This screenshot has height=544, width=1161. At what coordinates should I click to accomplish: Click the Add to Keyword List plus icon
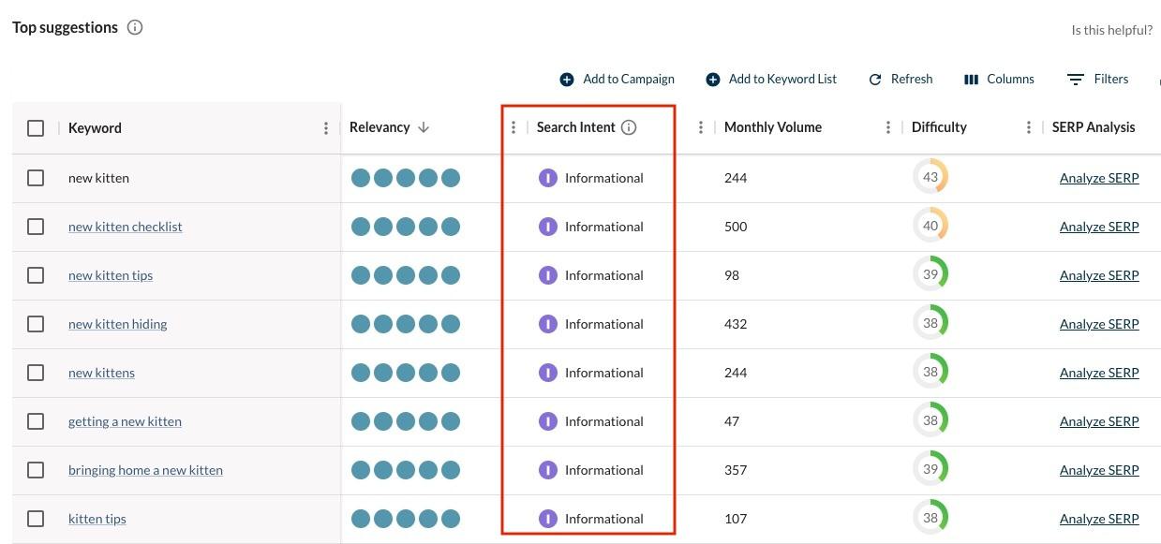click(x=712, y=79)
